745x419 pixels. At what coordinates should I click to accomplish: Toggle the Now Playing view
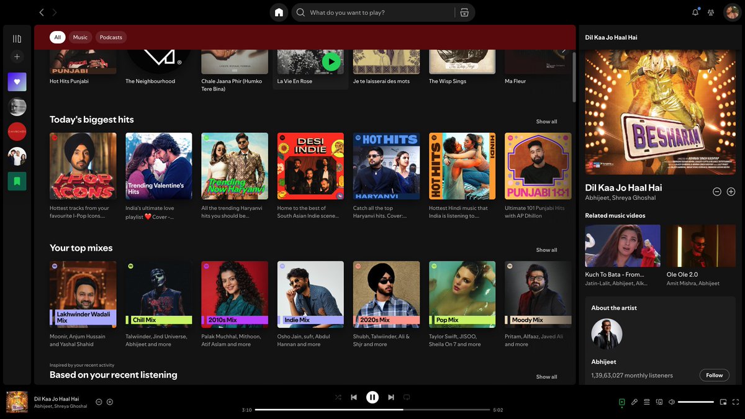point(621,402)
